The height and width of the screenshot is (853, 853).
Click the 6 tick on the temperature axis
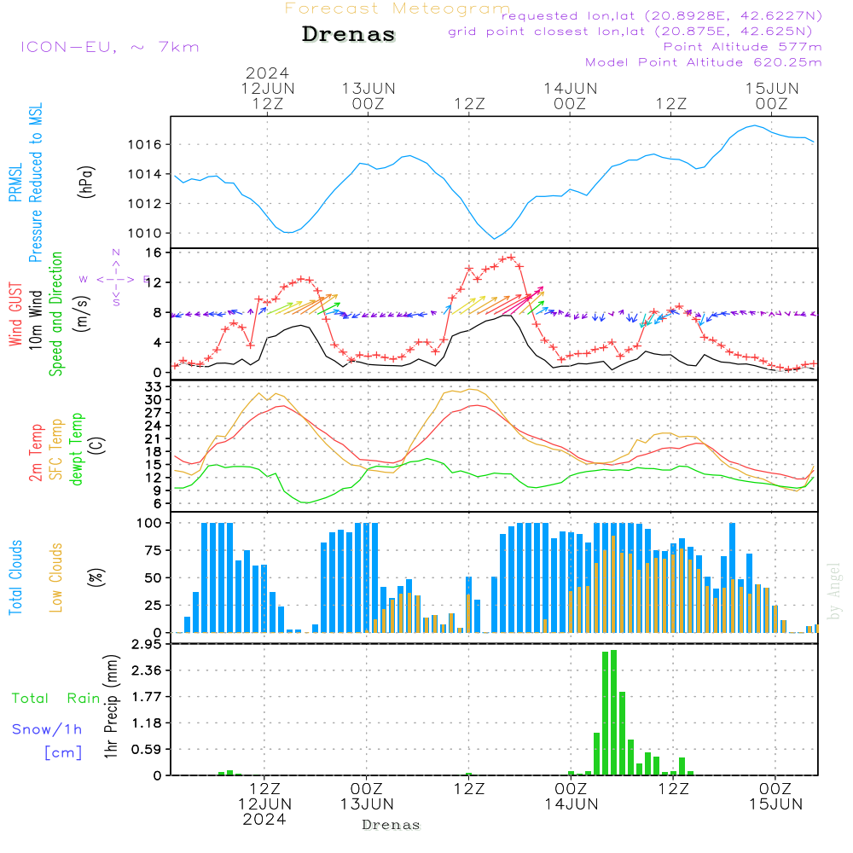point(157,504)
